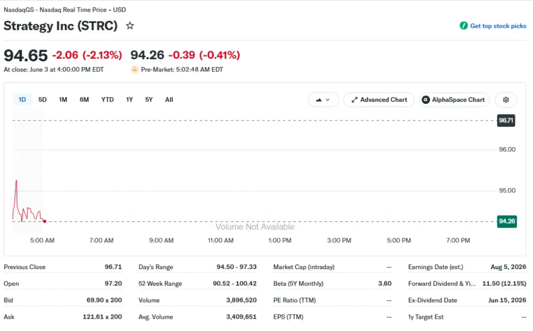
Task: Switch to the 6M range tab
Action: tap(84, 100)
